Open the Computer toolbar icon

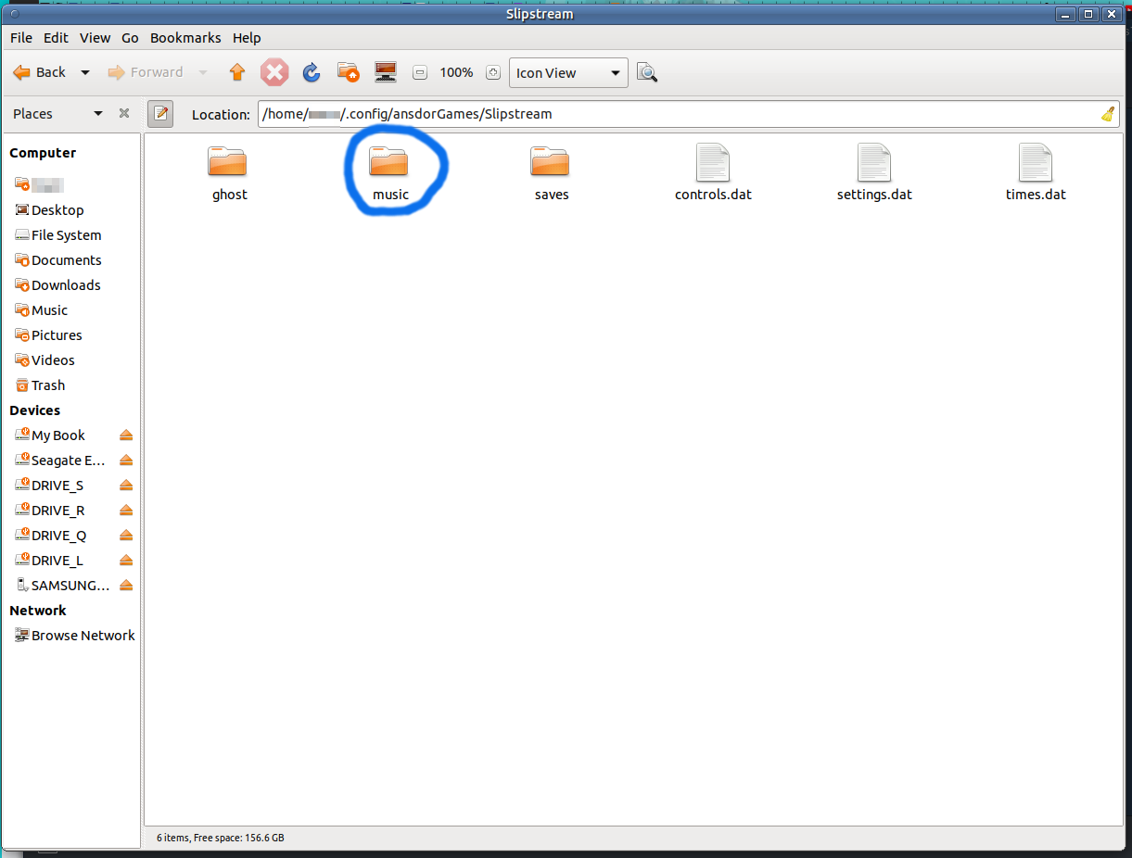click(x=386, y=71)
